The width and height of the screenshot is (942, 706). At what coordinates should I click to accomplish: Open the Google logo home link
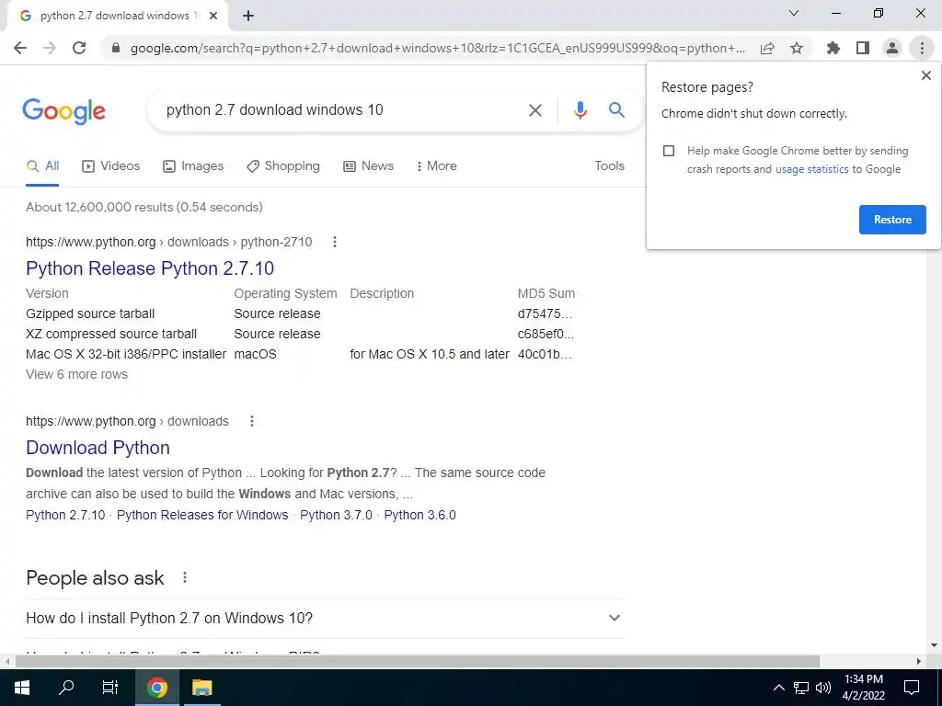63,111
